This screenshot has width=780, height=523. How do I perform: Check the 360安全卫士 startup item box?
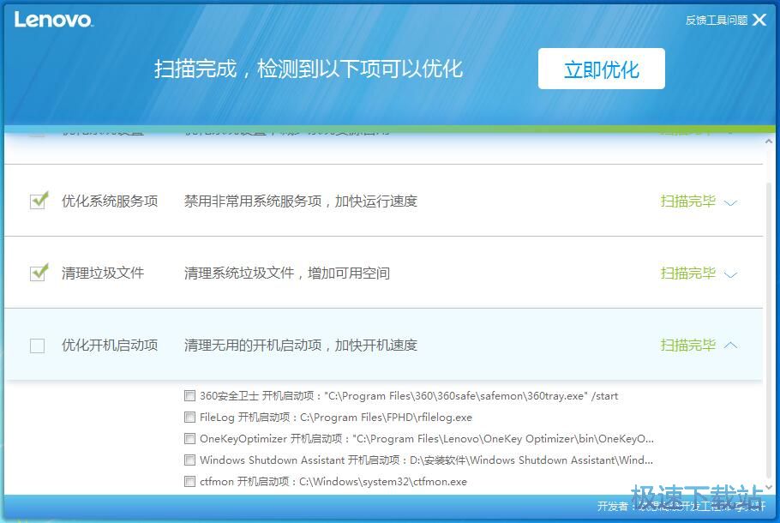pyautogui.click(x=189, y=396)
